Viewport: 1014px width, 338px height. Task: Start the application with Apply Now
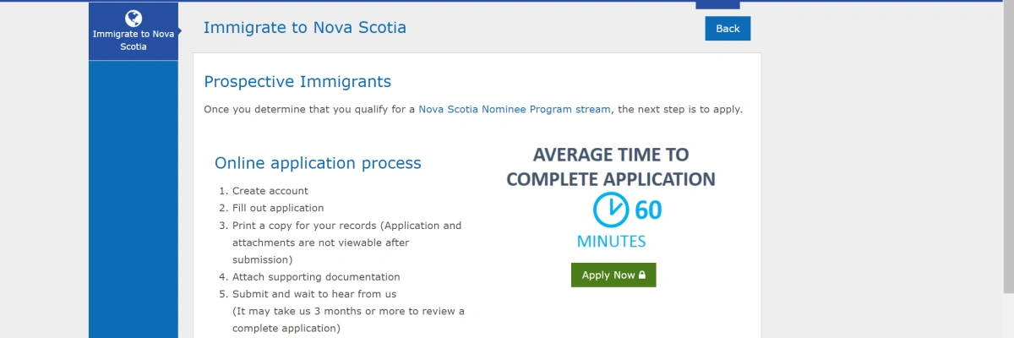pyautogui.click(x=613, y=275)
